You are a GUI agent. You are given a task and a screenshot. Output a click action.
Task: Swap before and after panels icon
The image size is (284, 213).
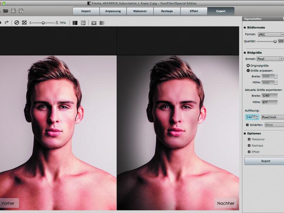click(83, 23)
